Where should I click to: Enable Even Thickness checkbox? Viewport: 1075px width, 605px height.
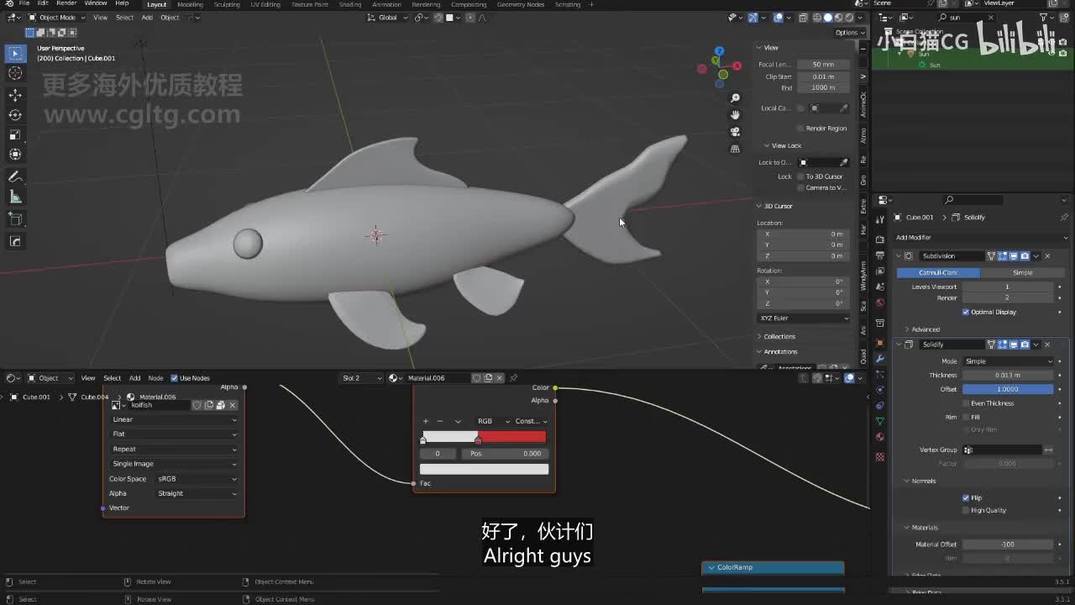tap(966, 403)
